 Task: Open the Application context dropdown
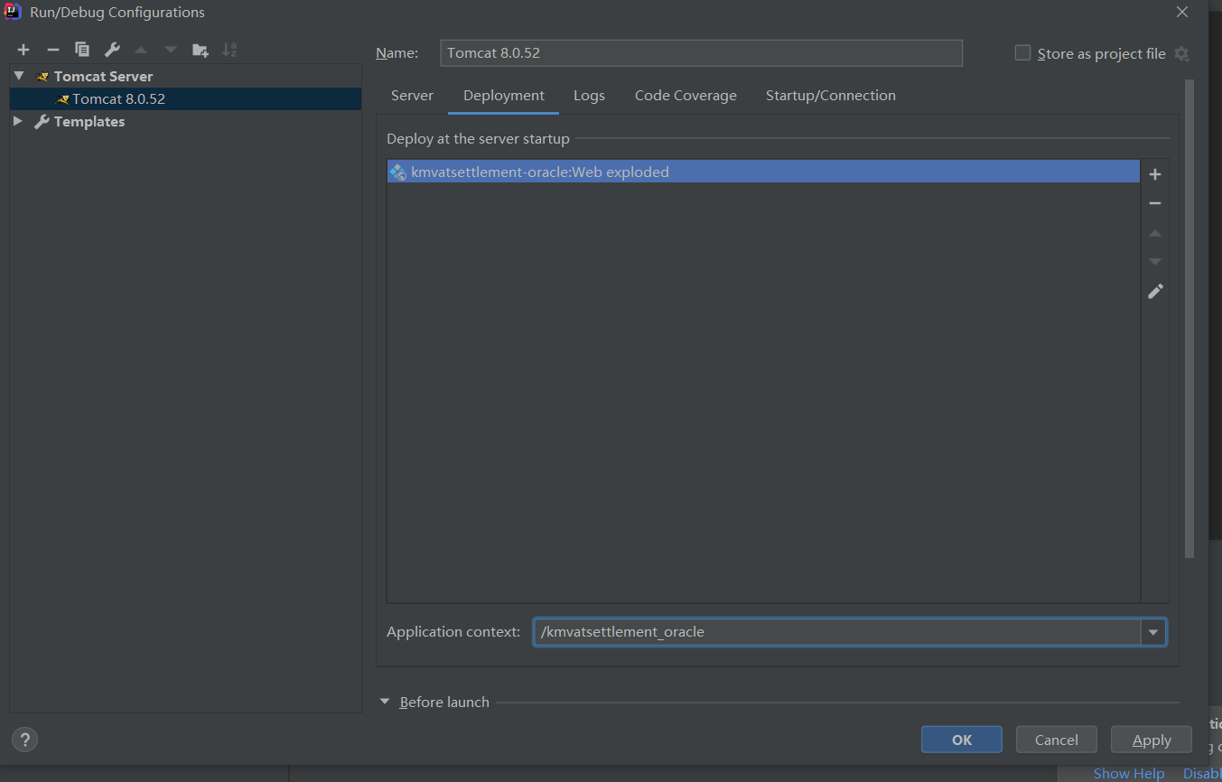pos(1153,632)
